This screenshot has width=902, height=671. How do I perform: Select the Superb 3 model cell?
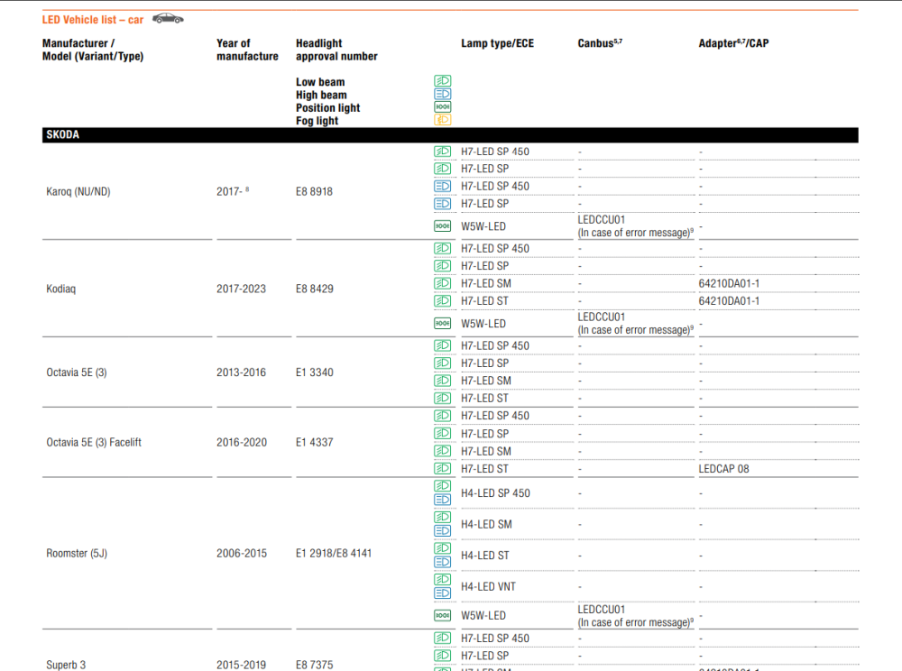(66, 665)
